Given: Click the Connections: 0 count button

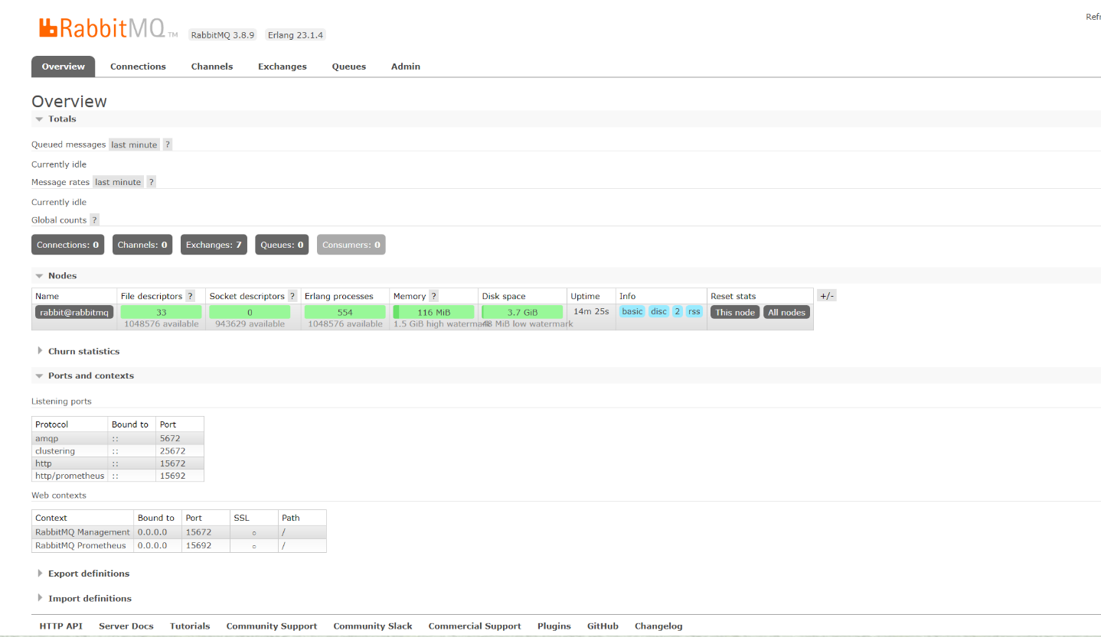Looking at the screenshot, I should click(67, 245).
